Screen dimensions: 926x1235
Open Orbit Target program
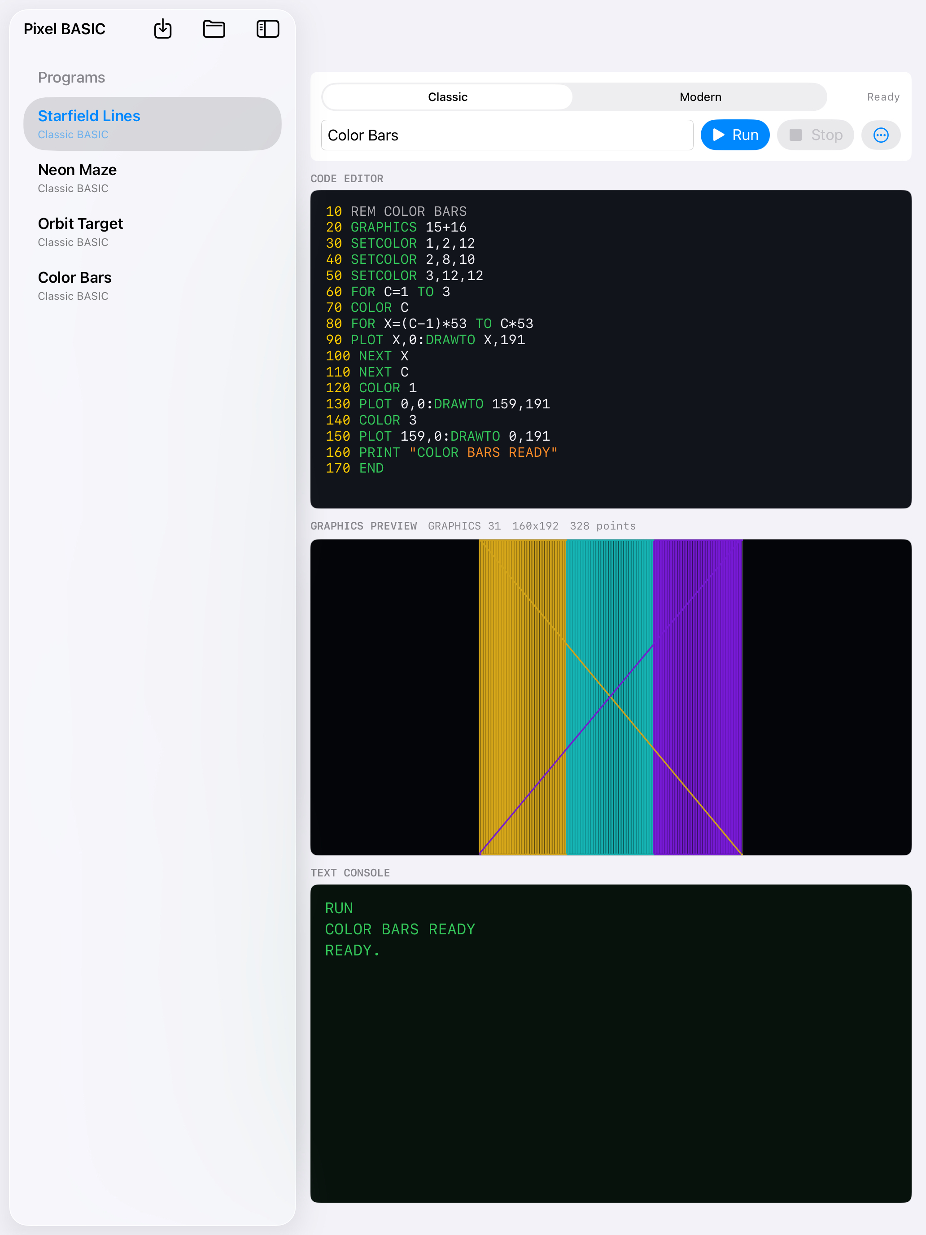(152, 232)
